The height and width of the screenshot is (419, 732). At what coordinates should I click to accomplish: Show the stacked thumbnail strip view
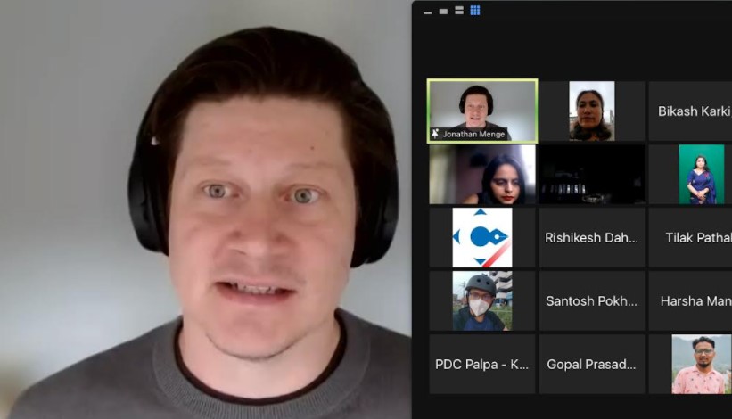point(459,11)
